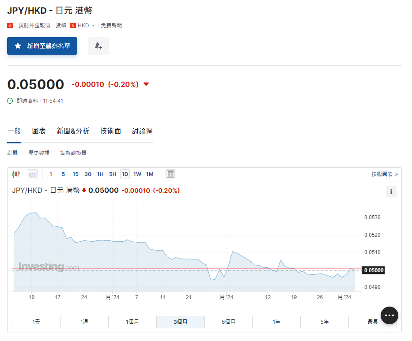Click the Hong Kong flag next to HKD
This screenshot has height=341, width=412.
pyautogui.click(x=73, y=26)
